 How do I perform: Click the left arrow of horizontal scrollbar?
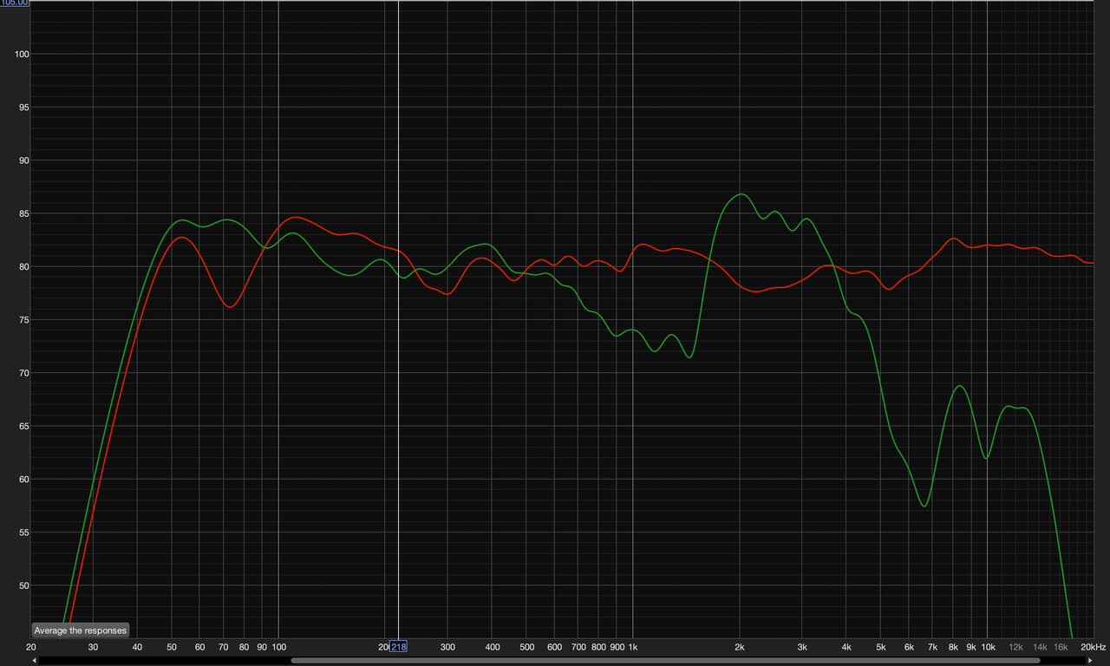(x=34, y=661)
